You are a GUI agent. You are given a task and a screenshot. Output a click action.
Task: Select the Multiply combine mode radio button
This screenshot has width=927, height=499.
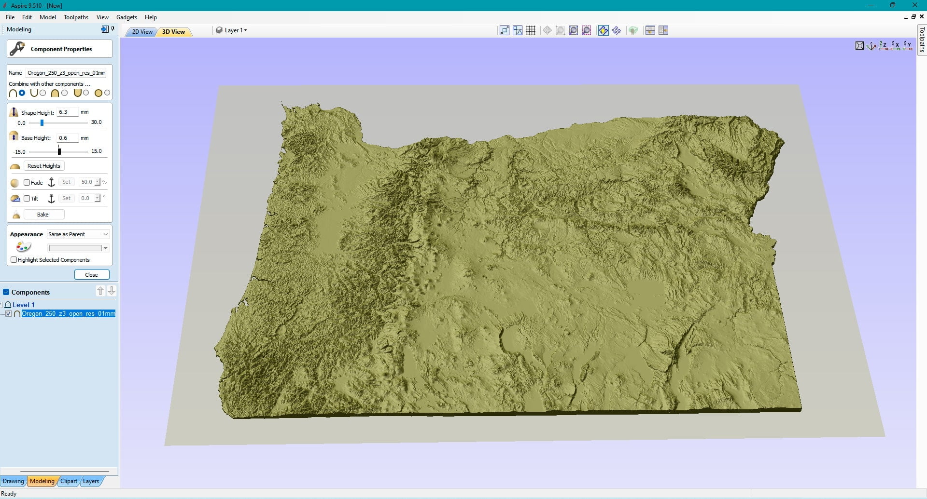pyautogui.click(x=107, y=93)
